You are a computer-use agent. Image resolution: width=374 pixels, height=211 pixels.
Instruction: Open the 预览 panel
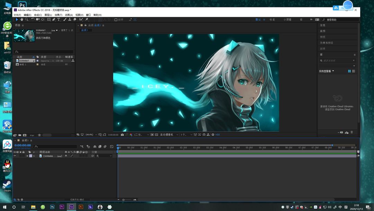[x=322, y=37]
